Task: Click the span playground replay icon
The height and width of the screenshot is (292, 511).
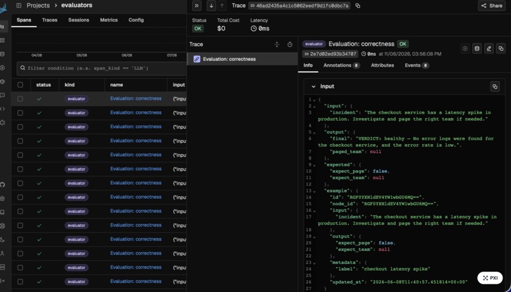Action: pyautogui.click(x=465, y=49)
